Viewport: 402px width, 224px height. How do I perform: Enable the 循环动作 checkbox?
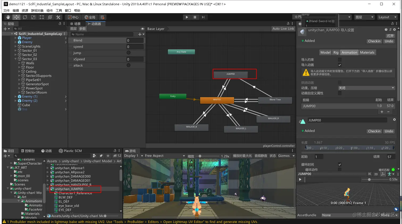point(340,170)
